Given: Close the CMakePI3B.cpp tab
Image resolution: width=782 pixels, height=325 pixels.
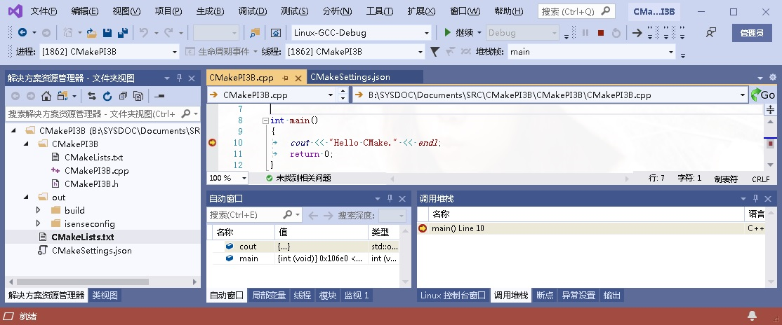Looking at the screenshot, I should tap(298, 78).
